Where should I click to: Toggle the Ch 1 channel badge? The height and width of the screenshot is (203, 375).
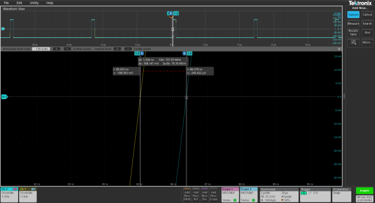tap(28, 194)
